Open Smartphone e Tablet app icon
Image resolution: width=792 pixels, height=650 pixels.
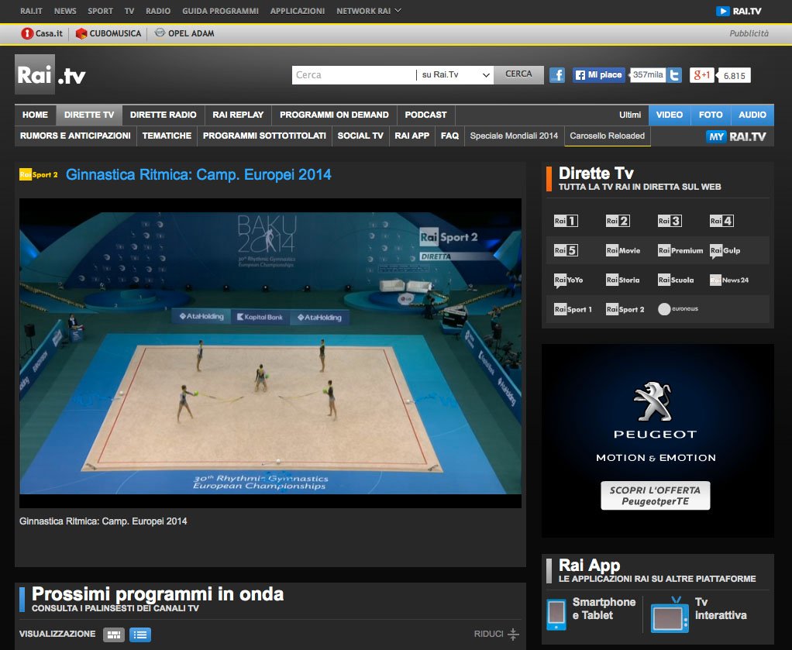tap(556, 614)
